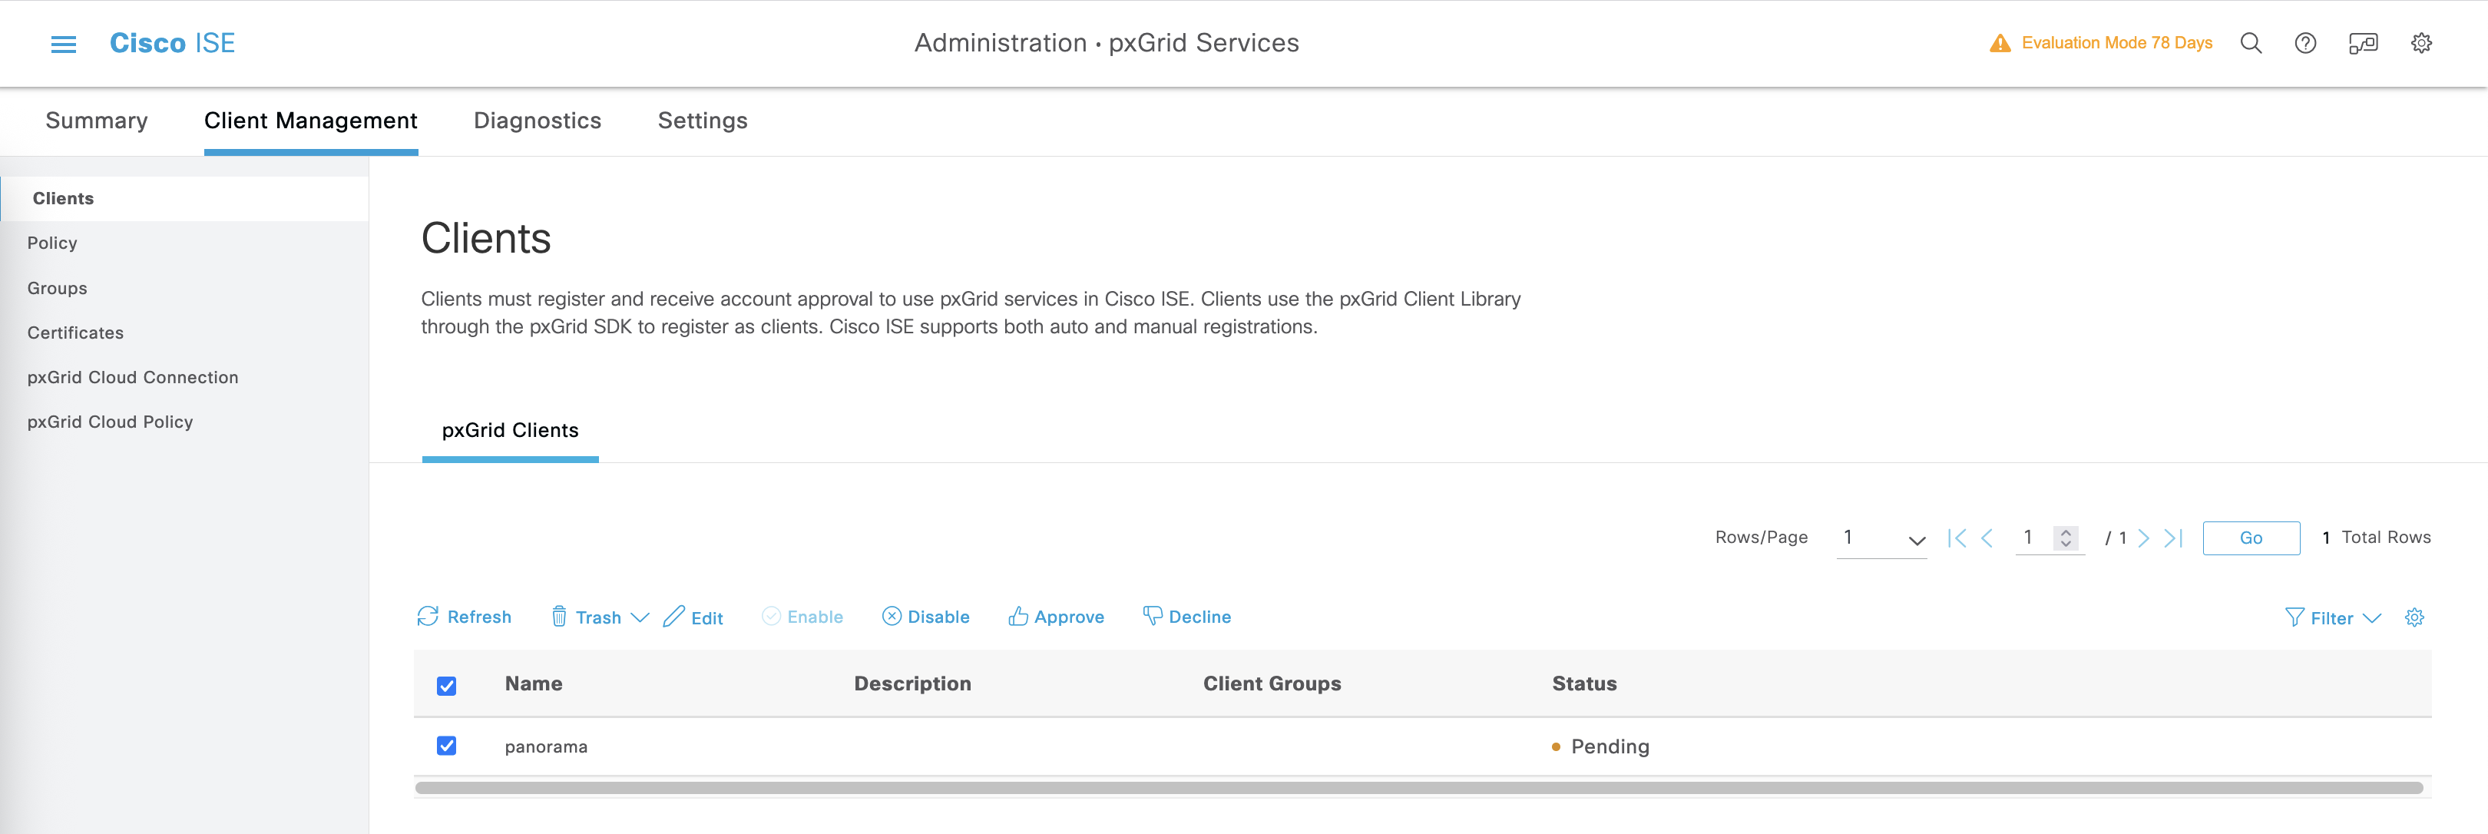2488x834 pixels.
Task: Uncheck the select-all header checkbox
Action: (x=446, y=685)
